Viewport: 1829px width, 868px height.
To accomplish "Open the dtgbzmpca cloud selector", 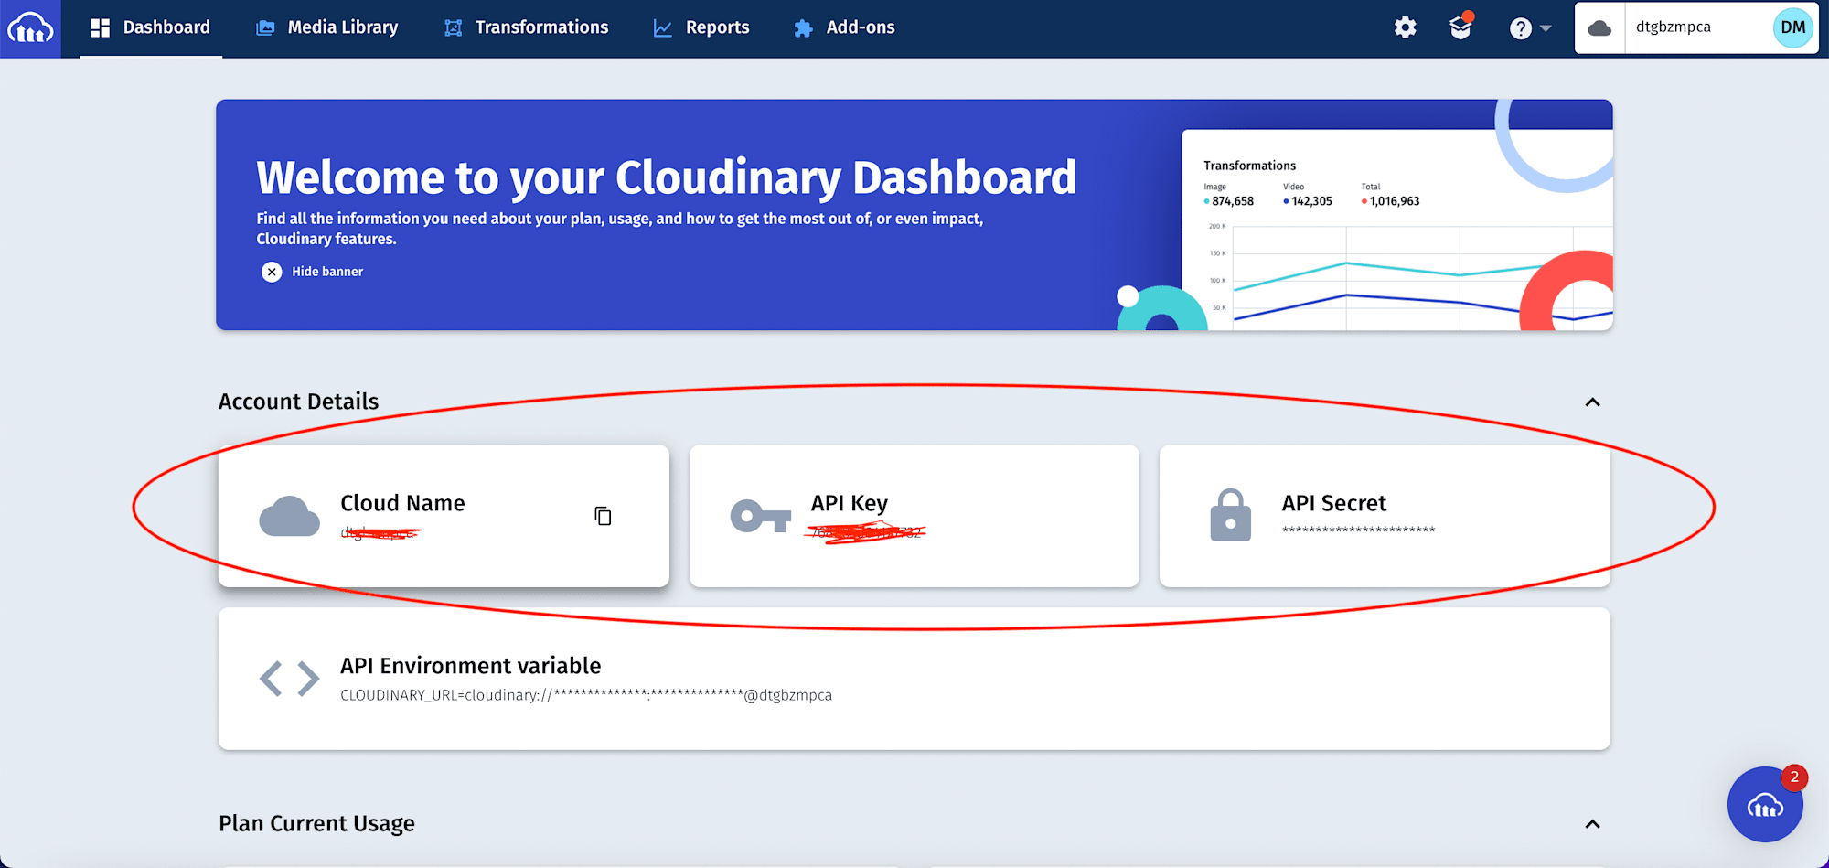I will click(1673, 27).
